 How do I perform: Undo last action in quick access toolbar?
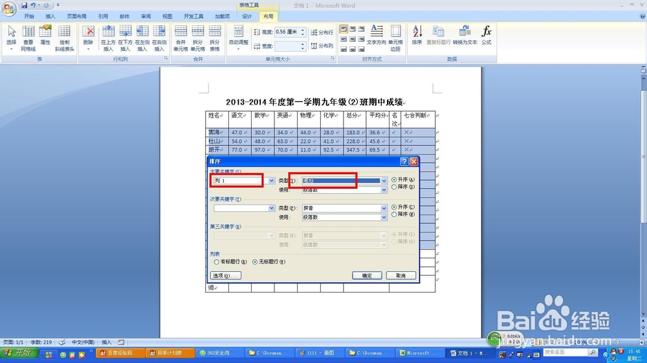coord(32,5)
